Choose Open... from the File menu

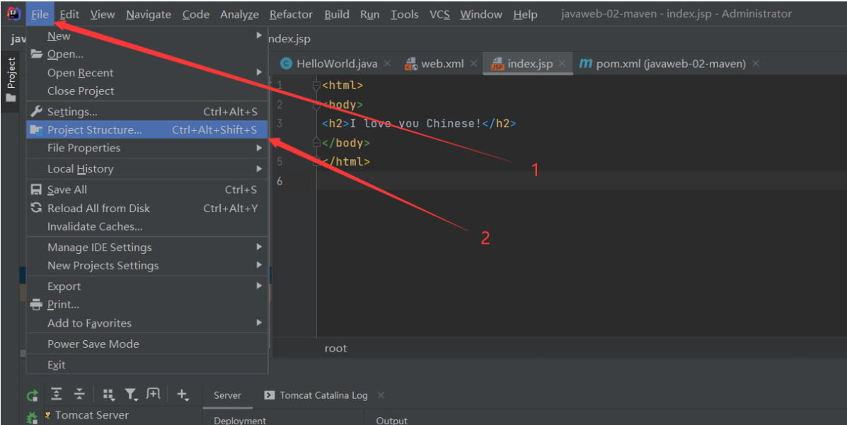(x=147, y=54)
